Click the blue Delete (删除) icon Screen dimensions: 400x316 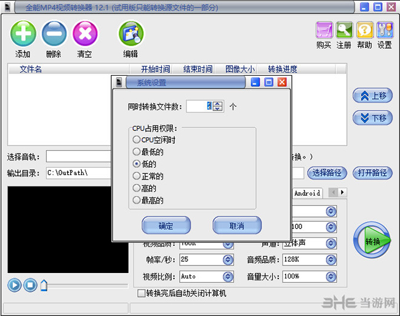point(54,34)
